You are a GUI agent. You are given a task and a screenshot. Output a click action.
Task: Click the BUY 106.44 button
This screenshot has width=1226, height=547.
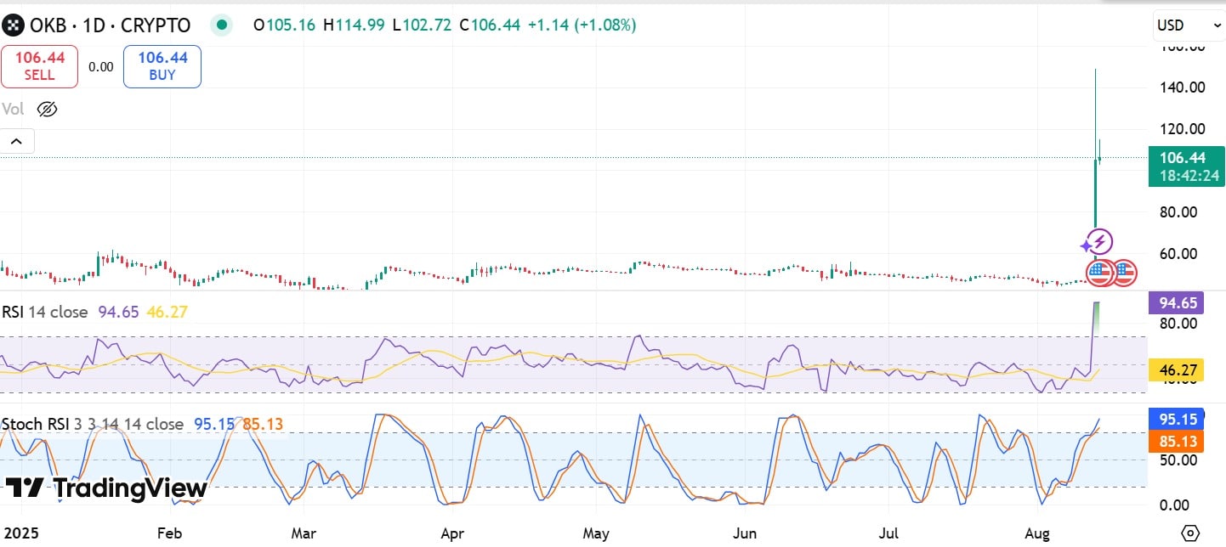(x=162, y=66)
